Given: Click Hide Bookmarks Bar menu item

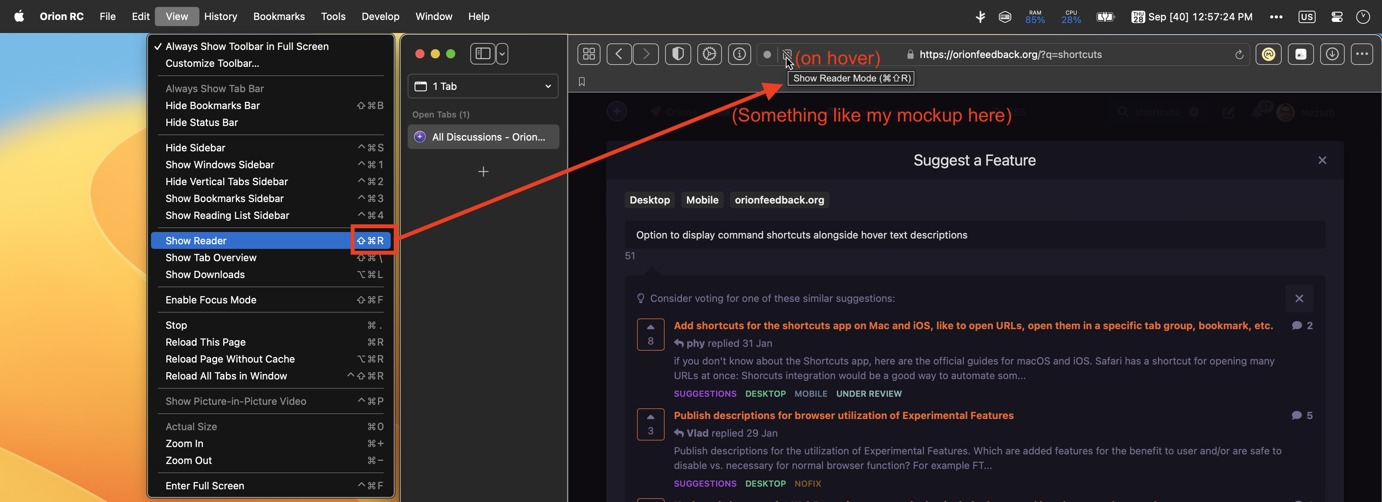Looking at the screenshot, I should point(271,106).
